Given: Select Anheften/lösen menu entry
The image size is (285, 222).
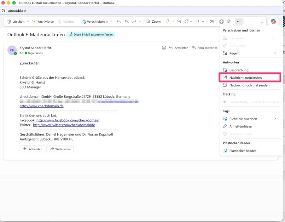Looking at the screenshot, I should (x=250, y=126).
